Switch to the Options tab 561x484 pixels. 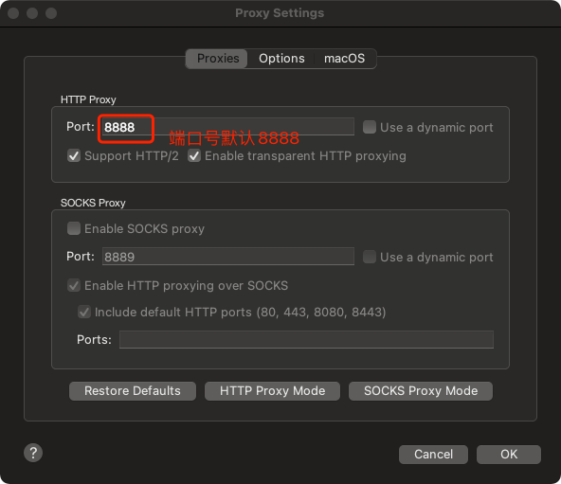click(x=281, y=59)
